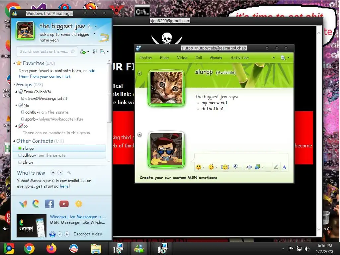Screen dimensions: 340x255
Task: Send a nudge to slurpp
Action: [225, 167]
